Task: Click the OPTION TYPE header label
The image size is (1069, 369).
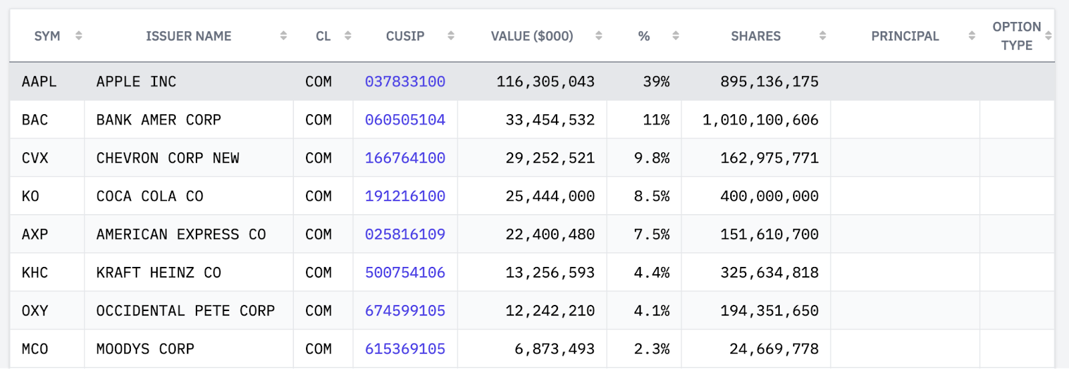Action: tap(1017, 36)
